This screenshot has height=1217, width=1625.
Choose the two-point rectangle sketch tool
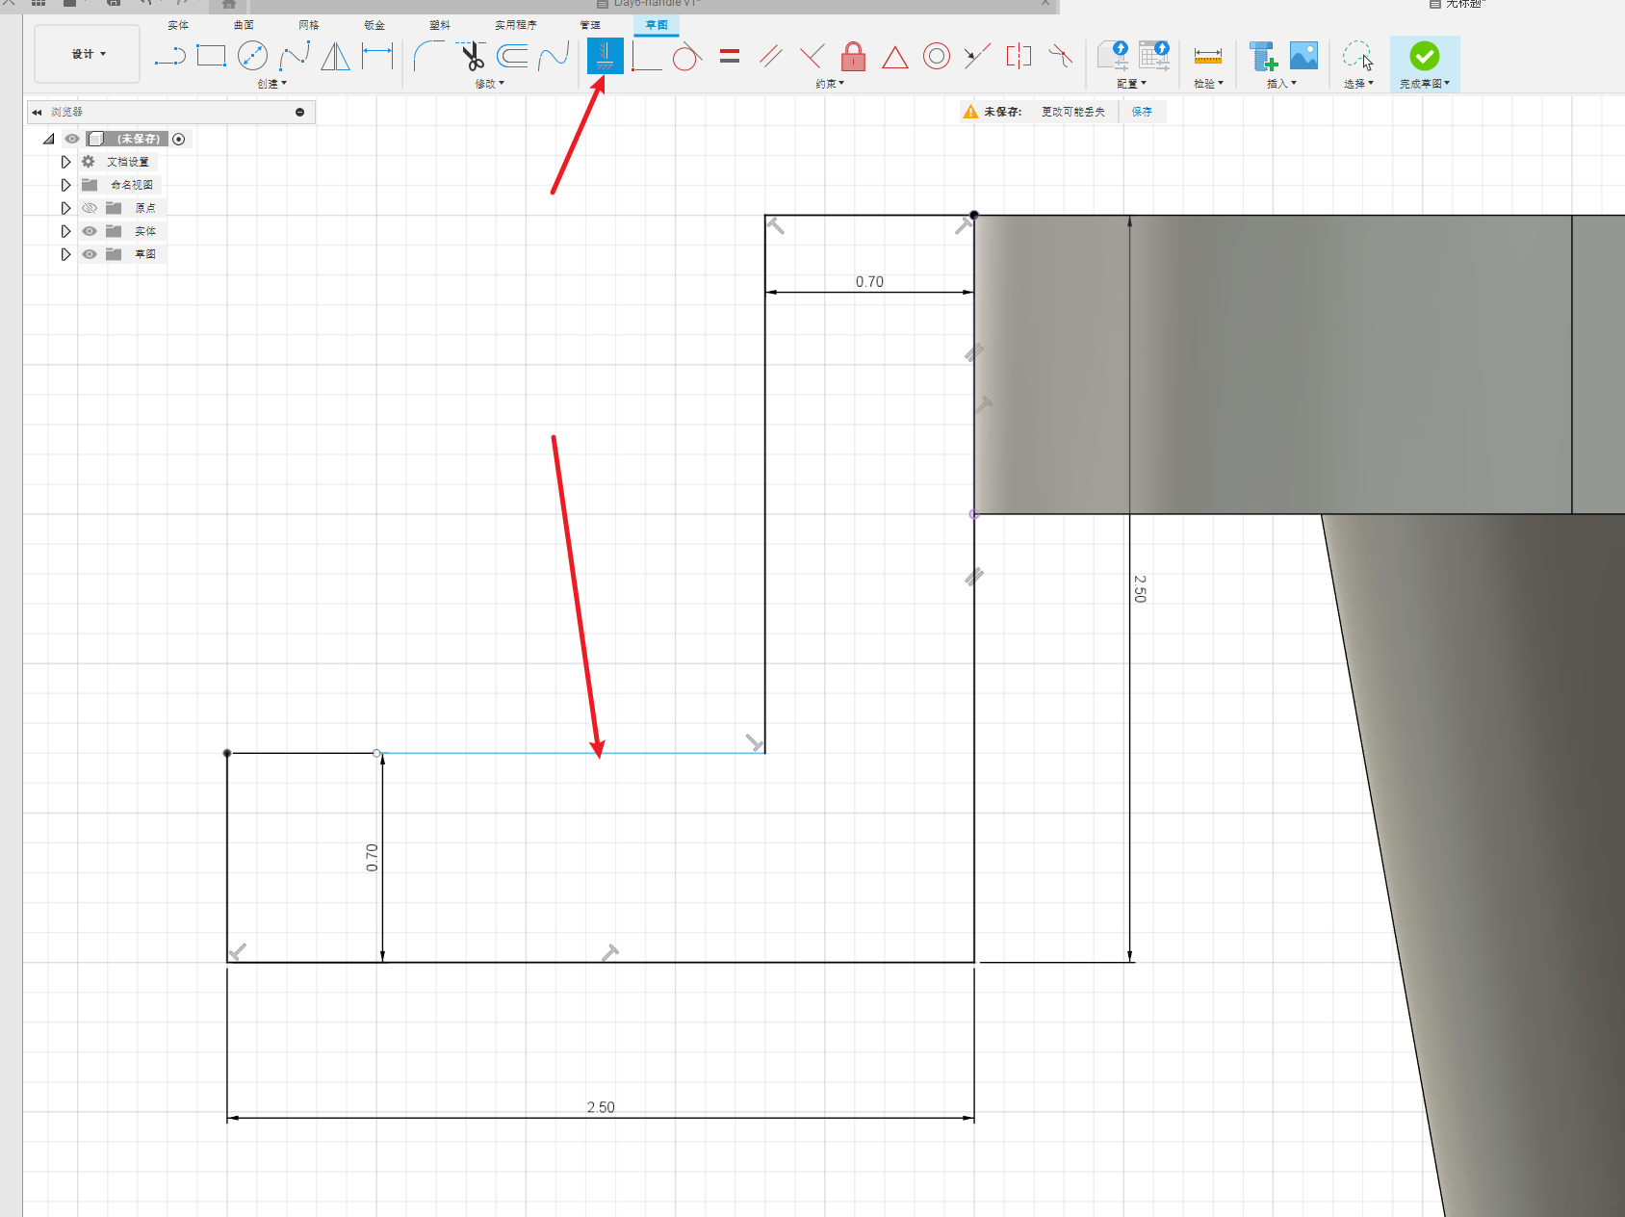(x=211, y=57)
